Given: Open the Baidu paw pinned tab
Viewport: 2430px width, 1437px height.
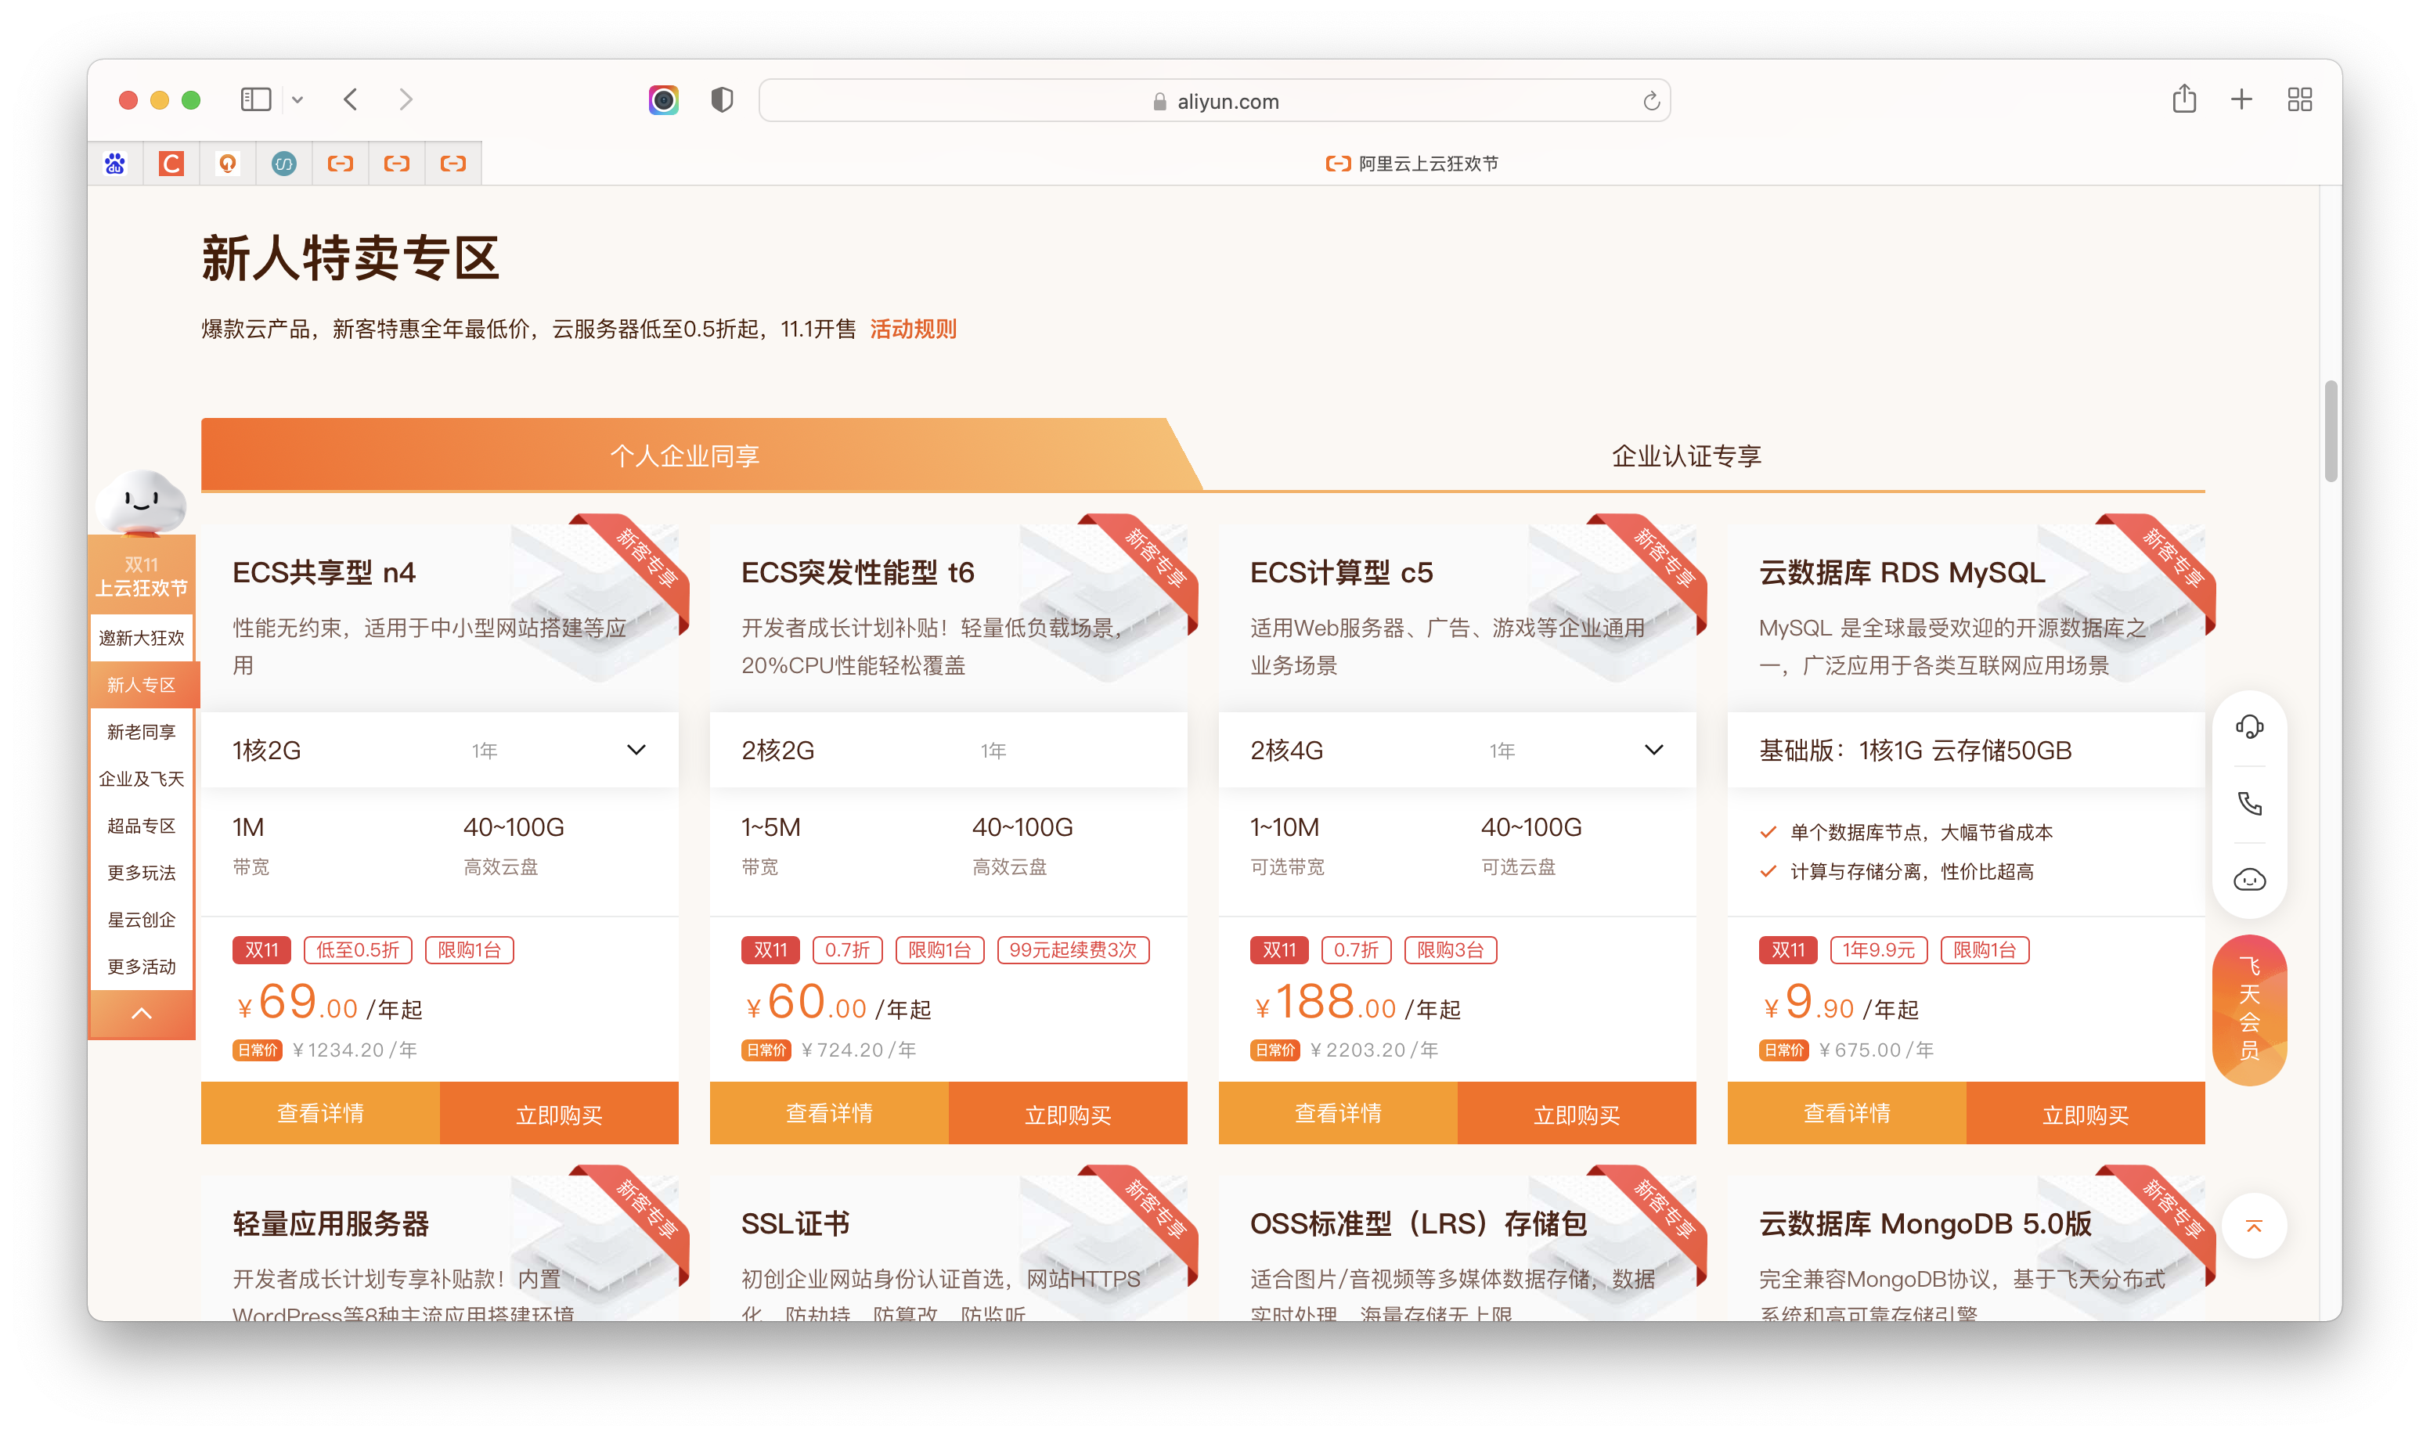Looking at the screenshot, I should [x=115, y=164].
